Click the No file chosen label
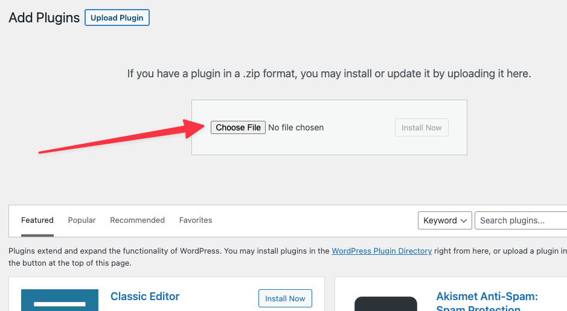This screenshot has height=311, width=567. coord(296,127)
